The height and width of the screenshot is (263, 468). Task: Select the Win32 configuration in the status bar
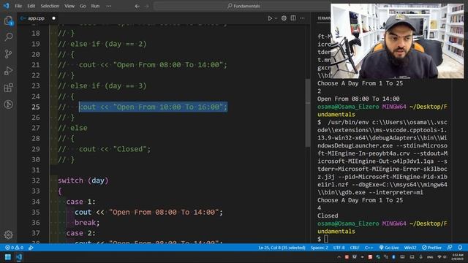pos(410,248)
